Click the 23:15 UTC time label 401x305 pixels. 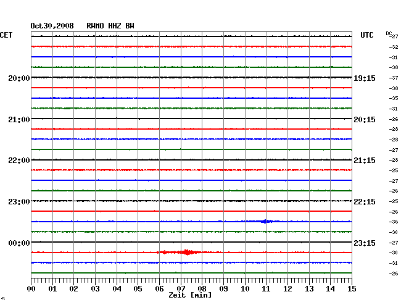365,243
